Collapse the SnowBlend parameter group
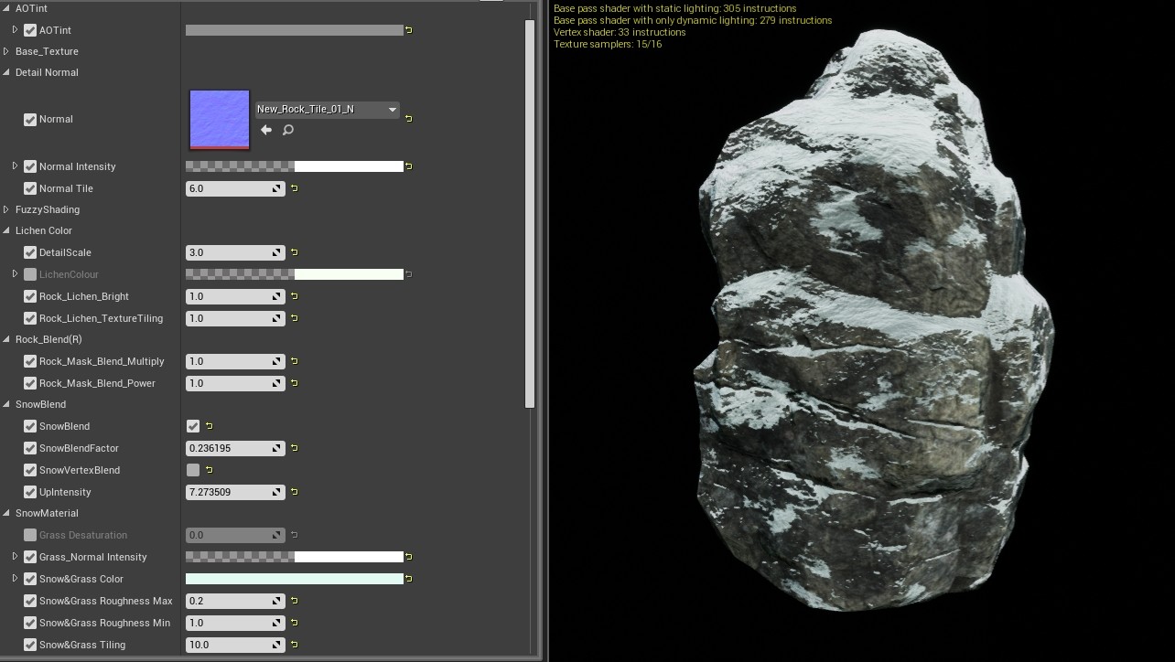This screenshot has width=1175, height=662. click(6, 404)
